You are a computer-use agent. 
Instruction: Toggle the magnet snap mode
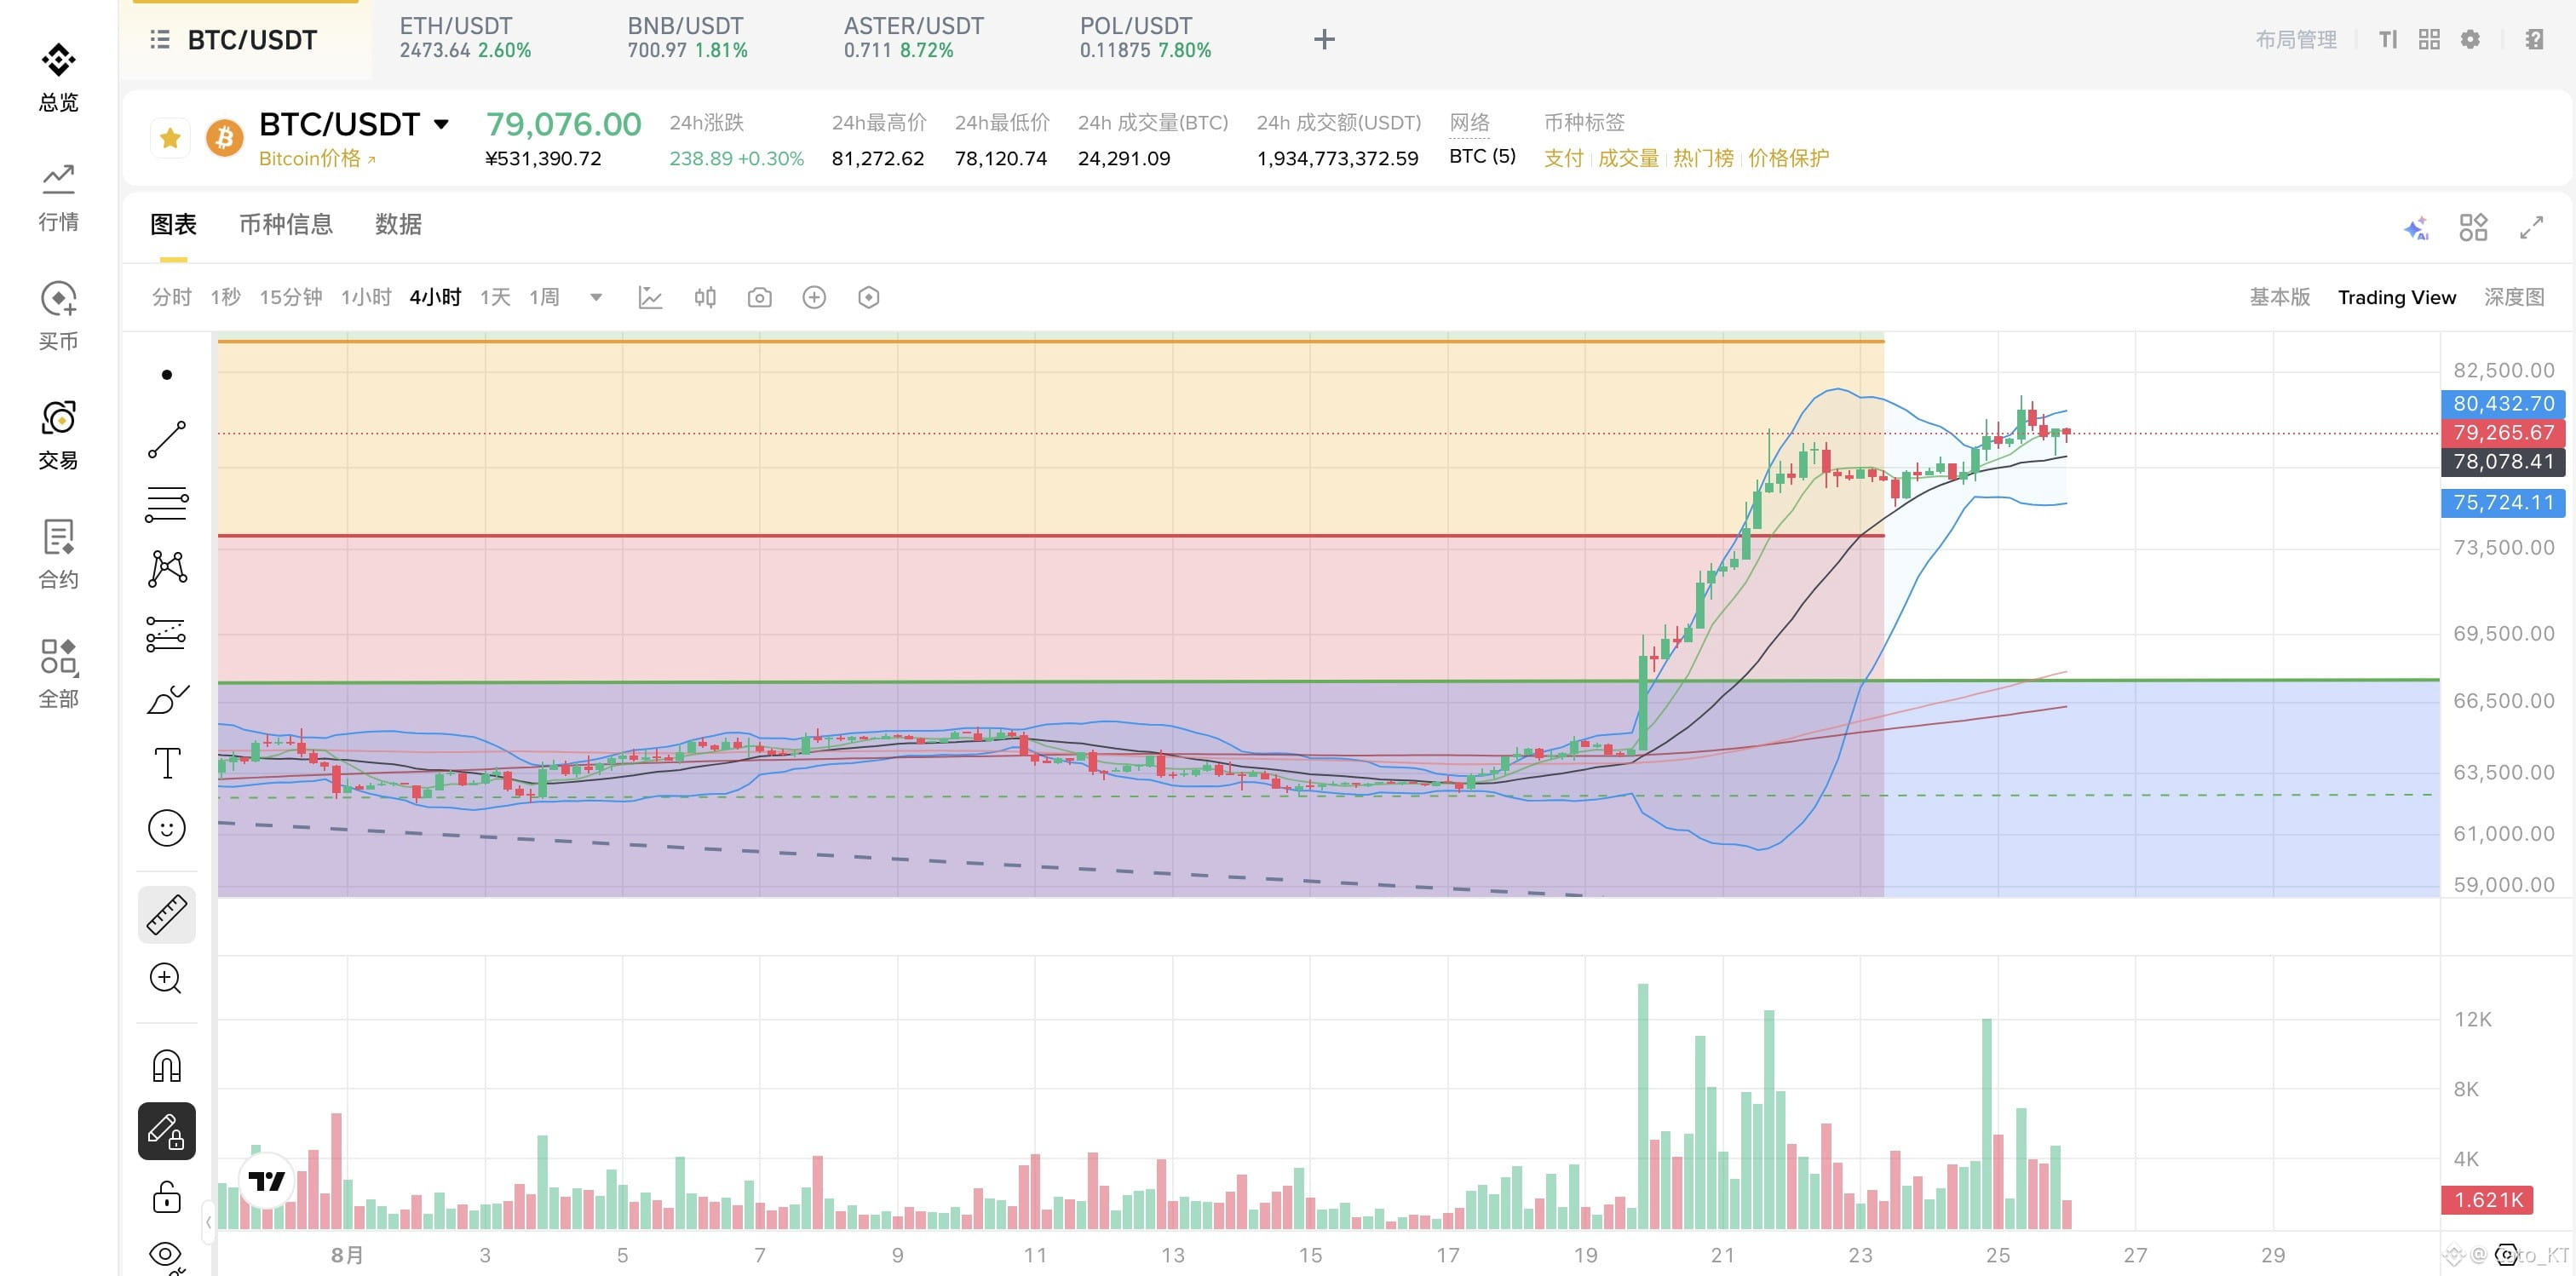tap(166, 1066)
